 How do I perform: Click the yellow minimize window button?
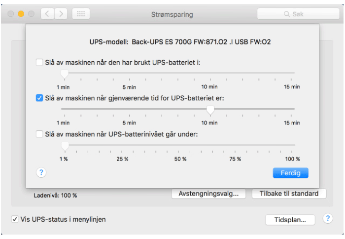point(21,14)
